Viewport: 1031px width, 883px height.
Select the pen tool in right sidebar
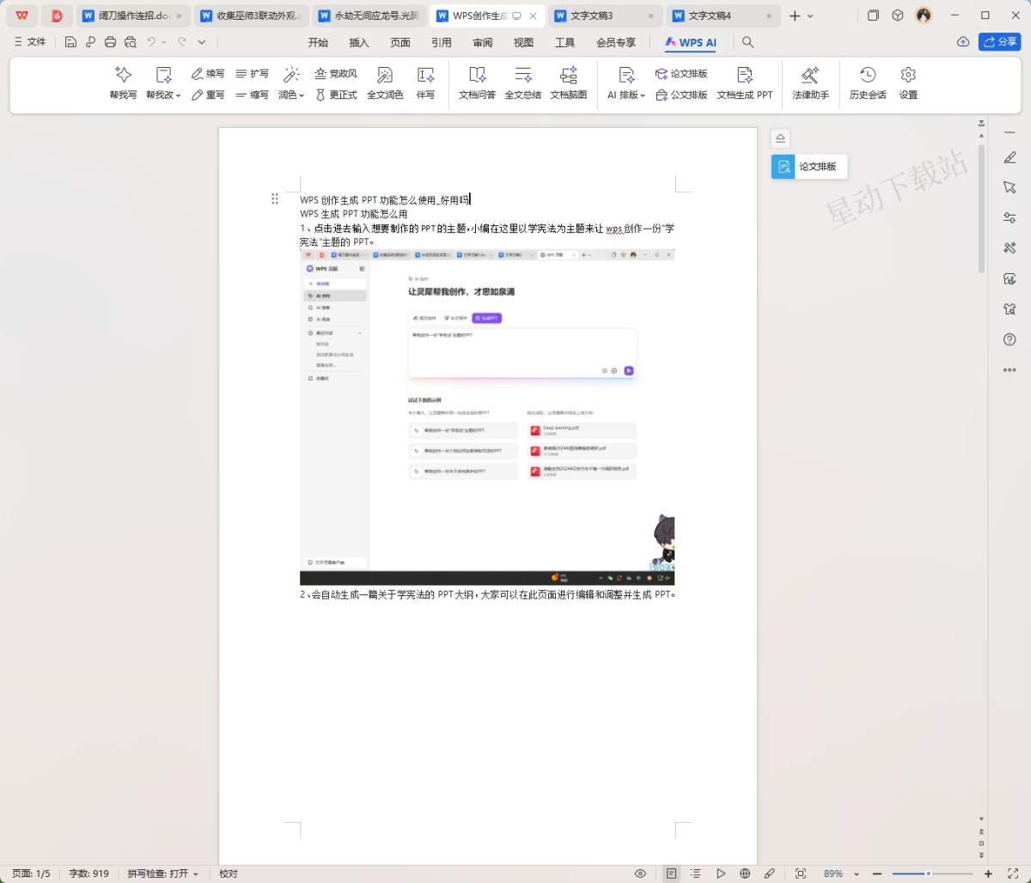click(1010, 157)
